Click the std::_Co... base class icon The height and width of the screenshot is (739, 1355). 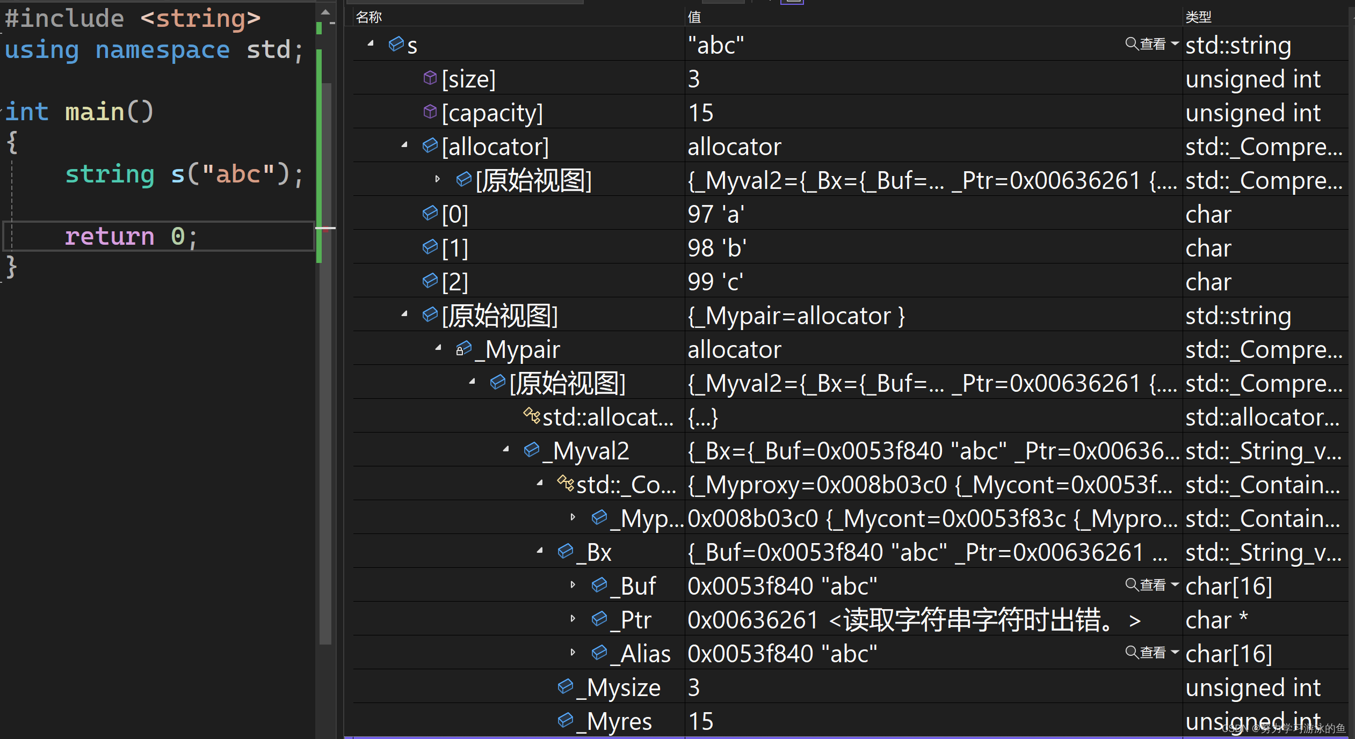(566, 482)
